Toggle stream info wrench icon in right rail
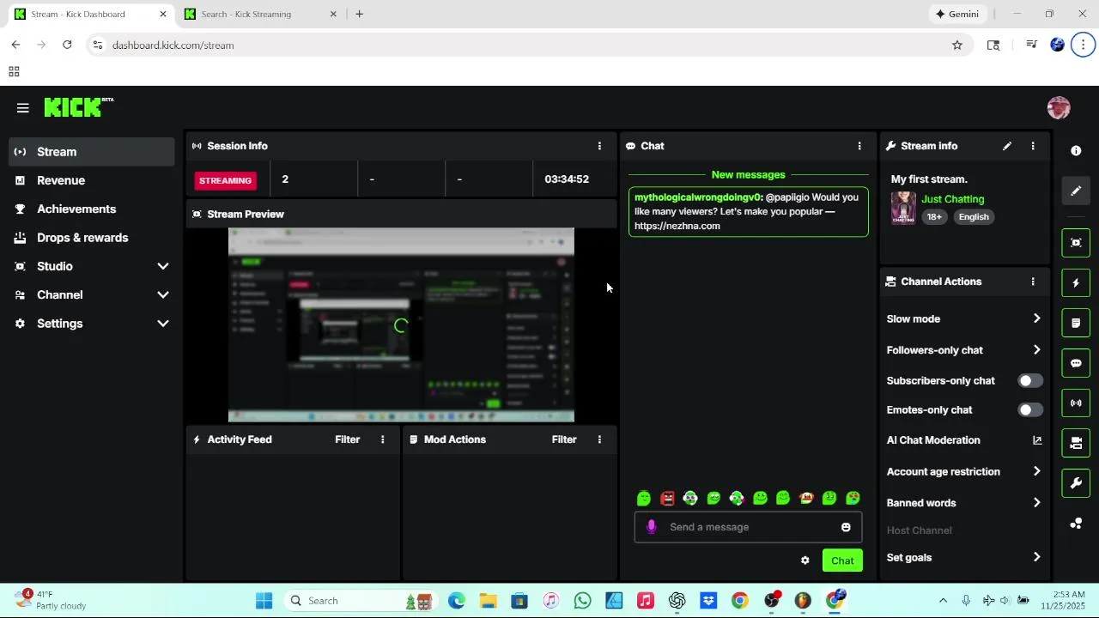The image size is (1099, 618). (x=1076, y=483)
